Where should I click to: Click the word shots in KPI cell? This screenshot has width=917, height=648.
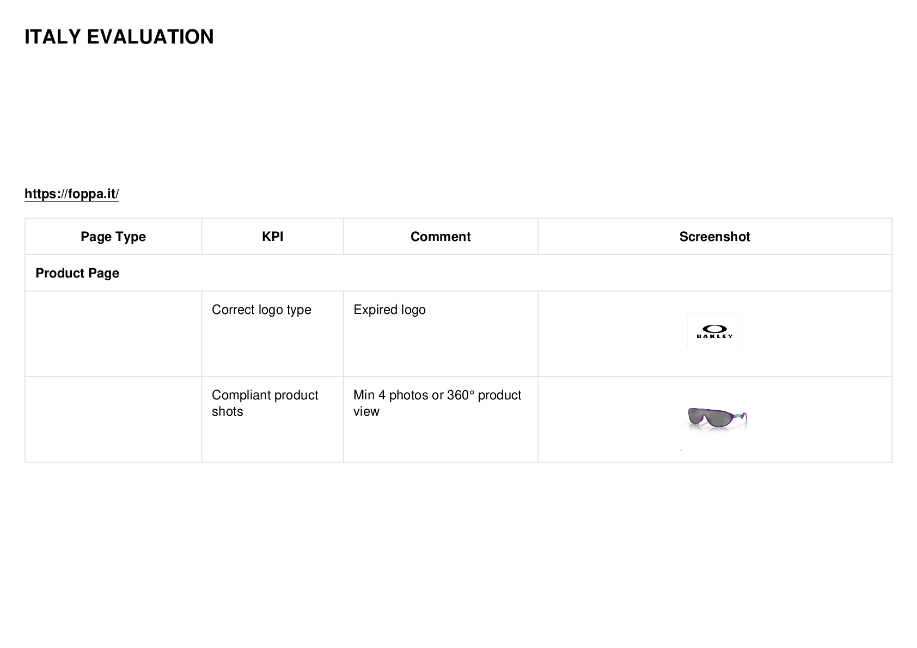[228, 411]
